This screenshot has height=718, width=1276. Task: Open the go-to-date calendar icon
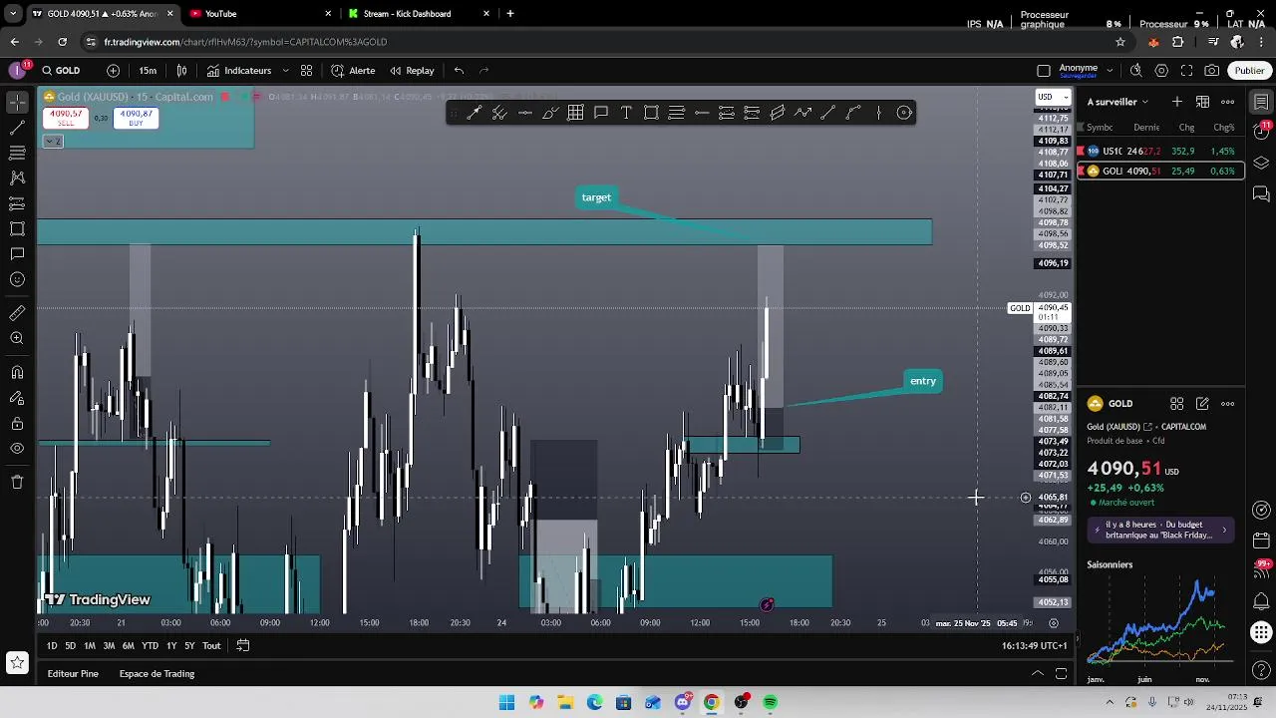click(242, 646)
